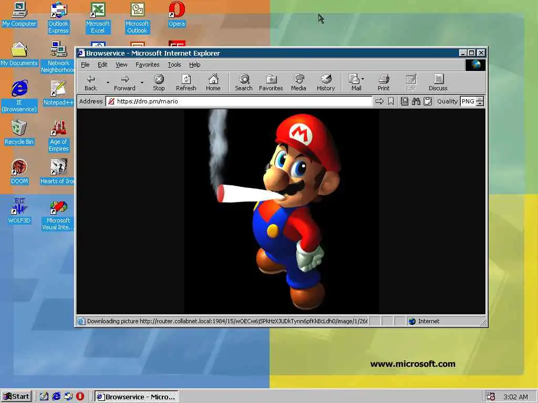Open My Computer desktop icon
Screen dimensions: 538x403
pyautogui.click(x=19, y=14)
